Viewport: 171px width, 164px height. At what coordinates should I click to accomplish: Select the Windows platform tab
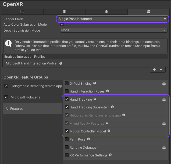coord(148,12)
